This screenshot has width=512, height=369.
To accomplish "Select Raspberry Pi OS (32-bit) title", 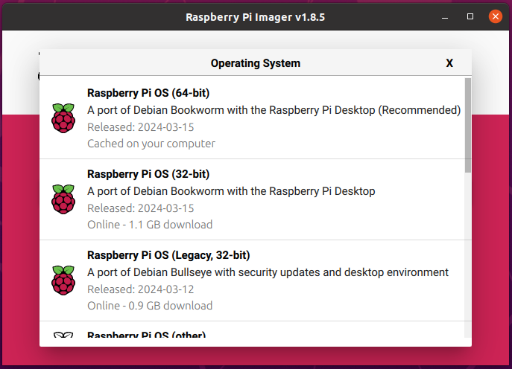I will coord(148,174).
